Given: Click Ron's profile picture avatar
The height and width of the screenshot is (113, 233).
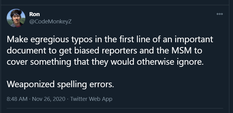Looking at the screenshot, I should 16,18.
